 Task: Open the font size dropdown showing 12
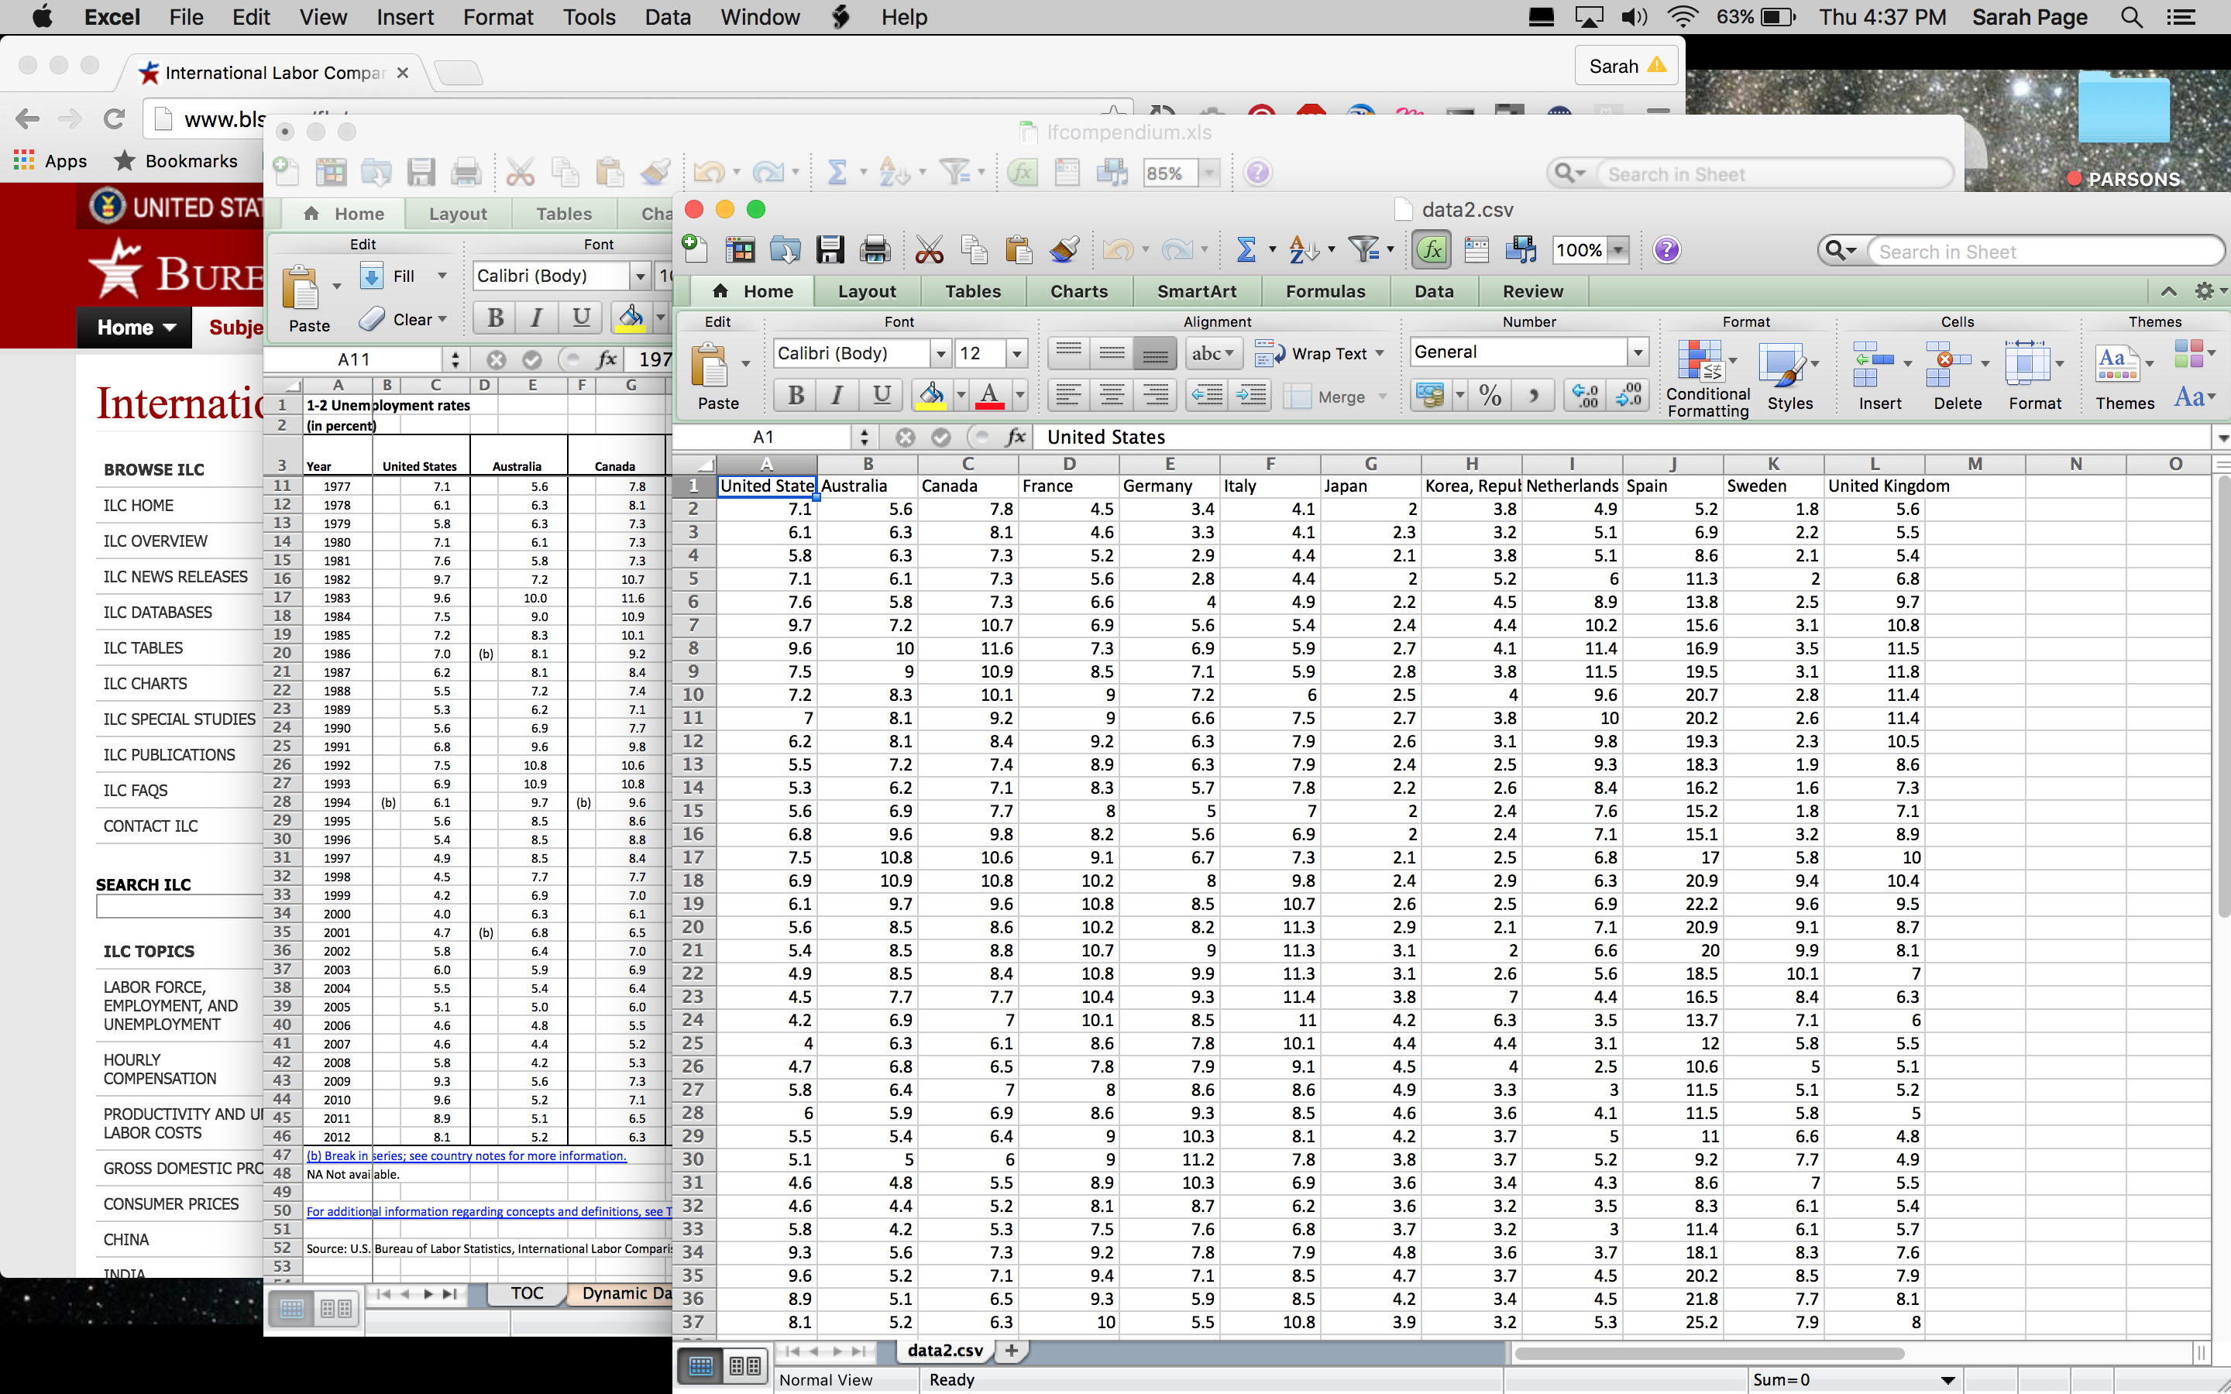pyautogui.click(x=1016, y=353)
